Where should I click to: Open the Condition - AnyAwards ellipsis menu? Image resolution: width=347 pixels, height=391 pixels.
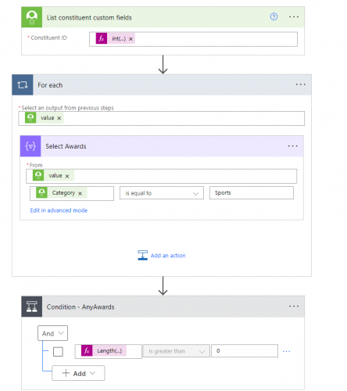[294, 307]
